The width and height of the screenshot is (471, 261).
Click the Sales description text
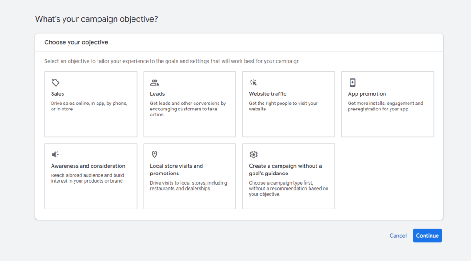tap(89, 106)
